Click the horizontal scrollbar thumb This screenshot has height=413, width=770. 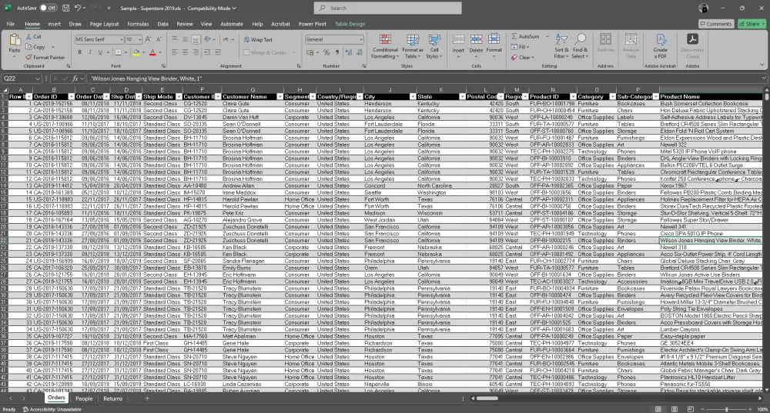point(487,398)
